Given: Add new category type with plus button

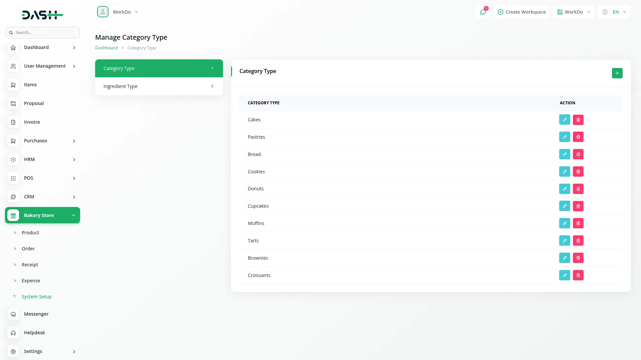Looking at the screenshot, I should coord(617,73).
